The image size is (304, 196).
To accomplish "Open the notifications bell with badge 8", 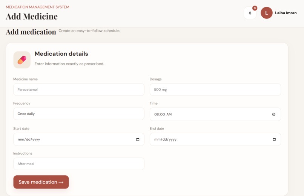I will click(250, 13).
